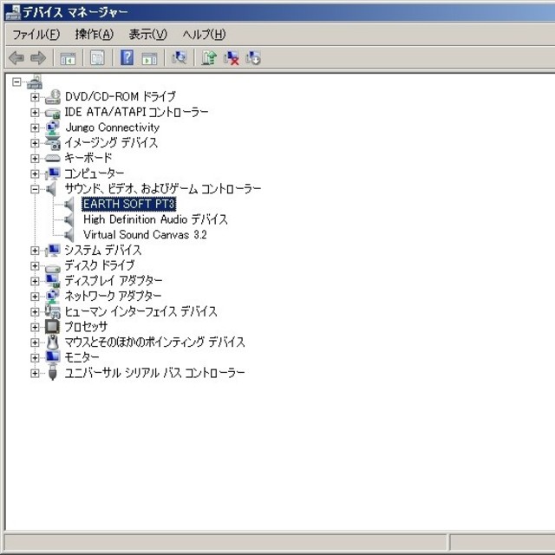The width and height of the screenshot is (555, 555).
Task: Select the EARTH SOFT PT3 device
Action: coord(129,205)
